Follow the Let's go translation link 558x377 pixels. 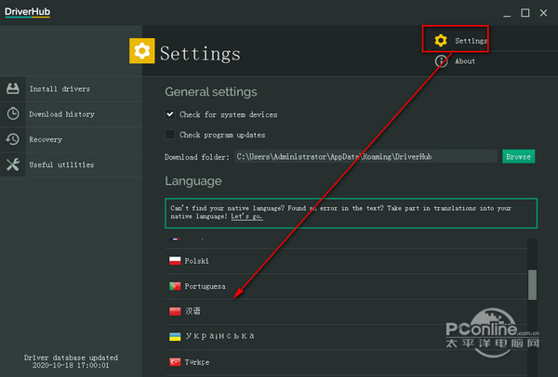[x=246, y=215]
